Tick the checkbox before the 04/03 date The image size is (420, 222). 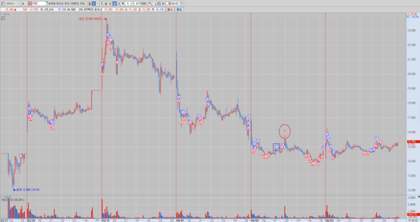(167, 3)
